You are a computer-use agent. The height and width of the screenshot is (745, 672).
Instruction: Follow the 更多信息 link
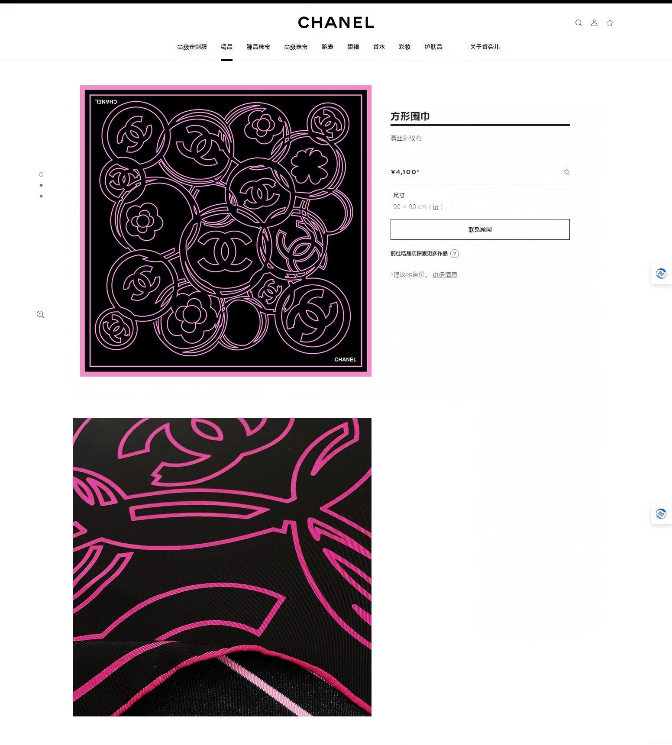(x=445, y=274)
